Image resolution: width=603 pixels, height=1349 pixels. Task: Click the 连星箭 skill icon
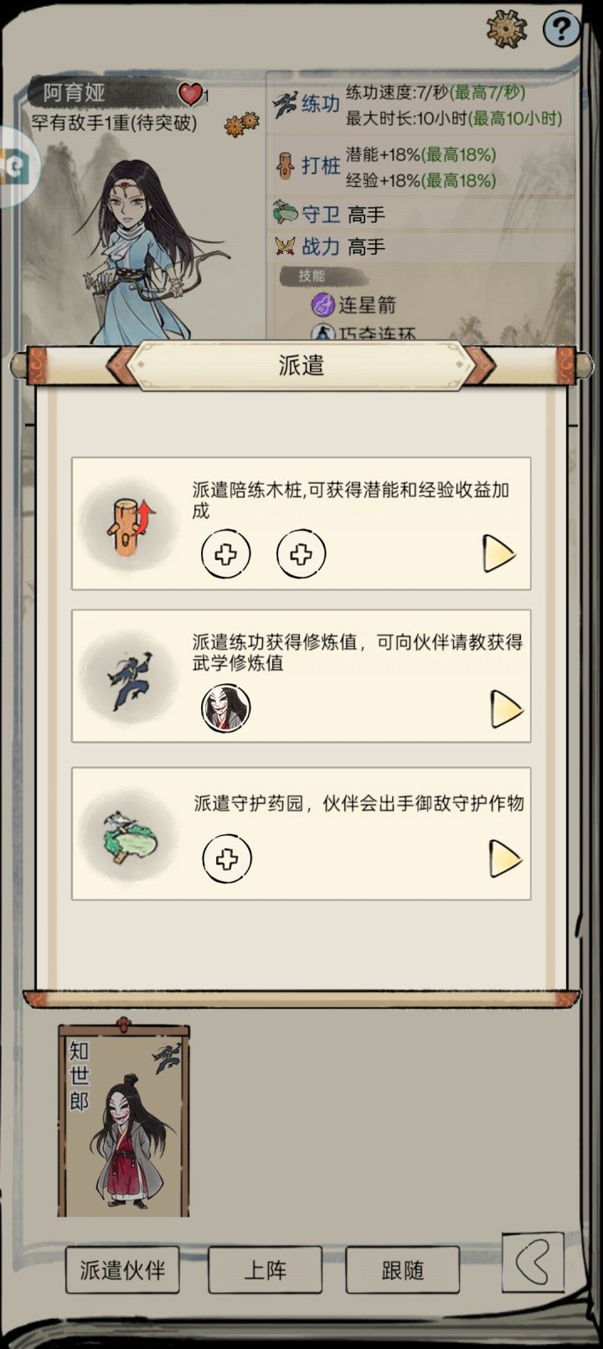[x=322, y=304]
